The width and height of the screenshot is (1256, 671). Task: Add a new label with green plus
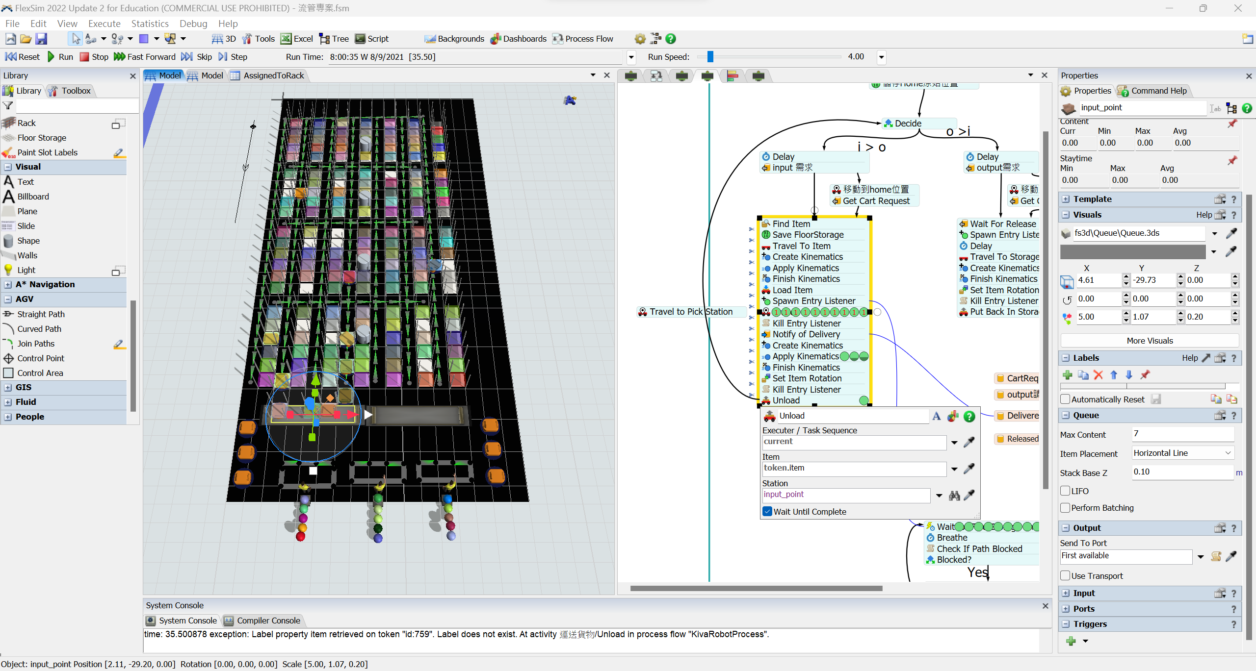coord(1067,375)
